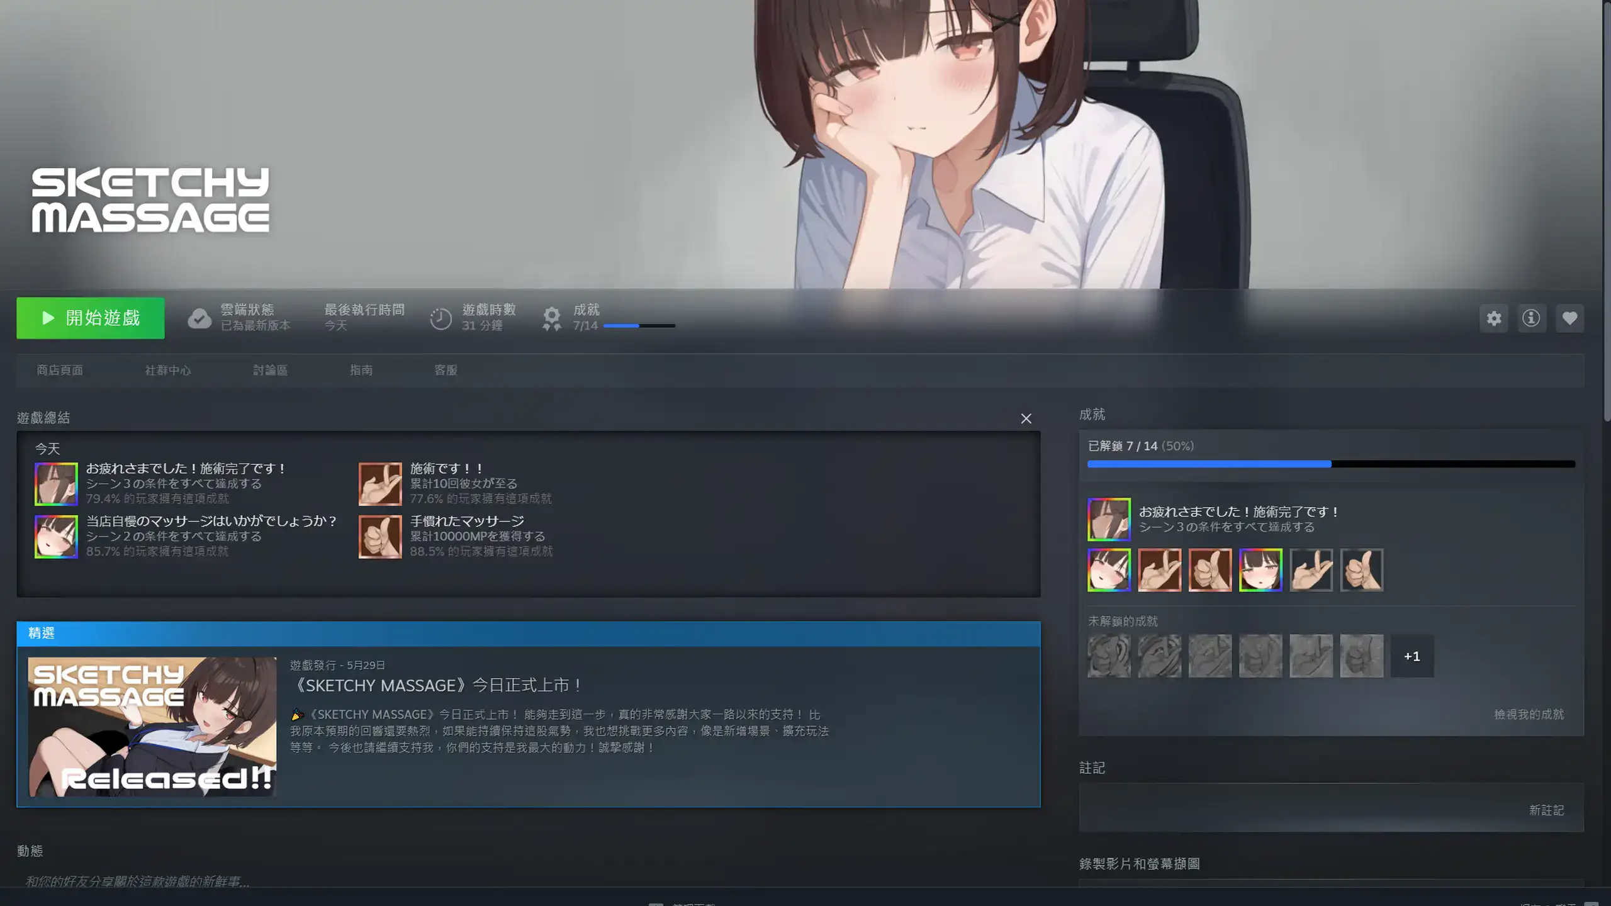Click first unlocked achievement icon in small row
The image size is (1611, 906).
click(1109, 570)
